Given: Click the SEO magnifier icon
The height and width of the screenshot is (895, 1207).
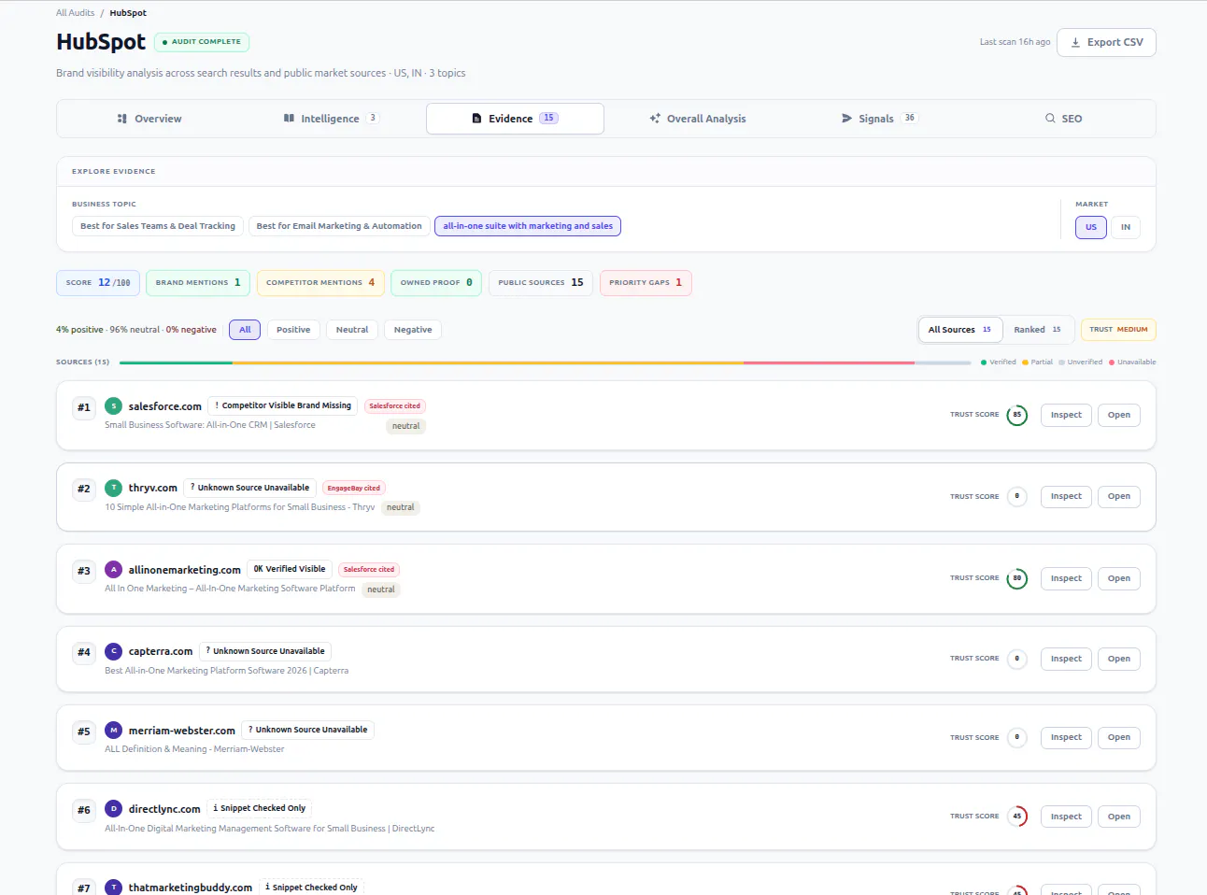Looking at the screenshot, I should 1050,119.
